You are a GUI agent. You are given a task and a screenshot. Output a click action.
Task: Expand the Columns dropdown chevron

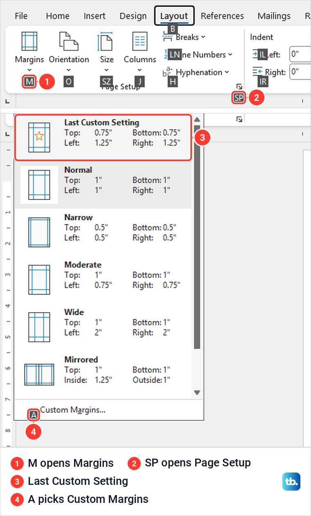coord(140,70)
